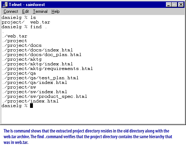The image size is (186, 150).
Task: Click the "./project/docs/doc_plan.html" line
Action: tap(42, 55)
